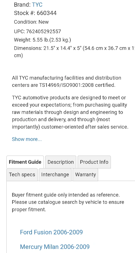135x253 pixels.
Task: Select the Tech specs tab
Action: click(22, 175)
